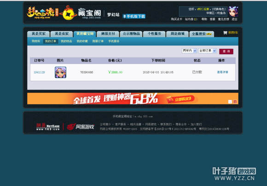Click the order item character thumbnail

60,73
